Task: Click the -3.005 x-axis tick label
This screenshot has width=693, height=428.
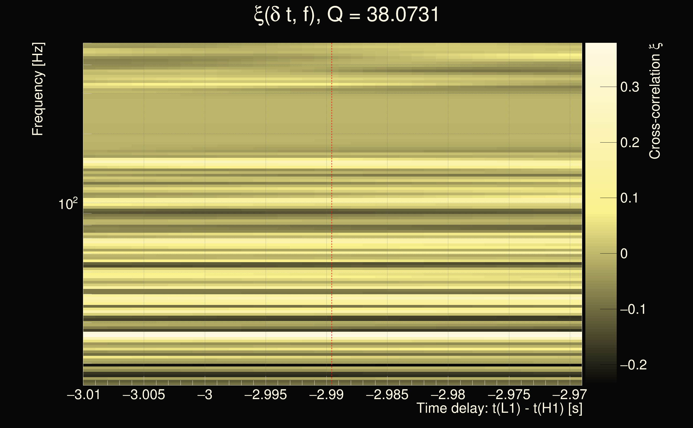Action: pos(144,395)
